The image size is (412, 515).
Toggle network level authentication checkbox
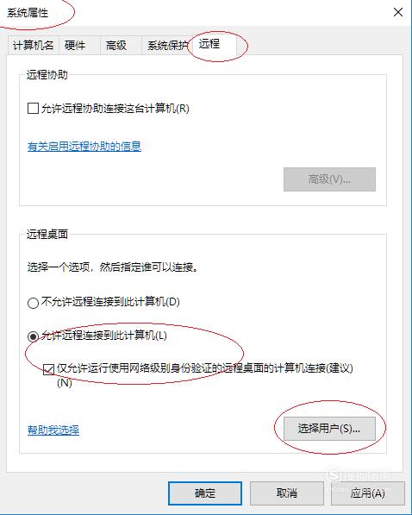coord(48,369)
